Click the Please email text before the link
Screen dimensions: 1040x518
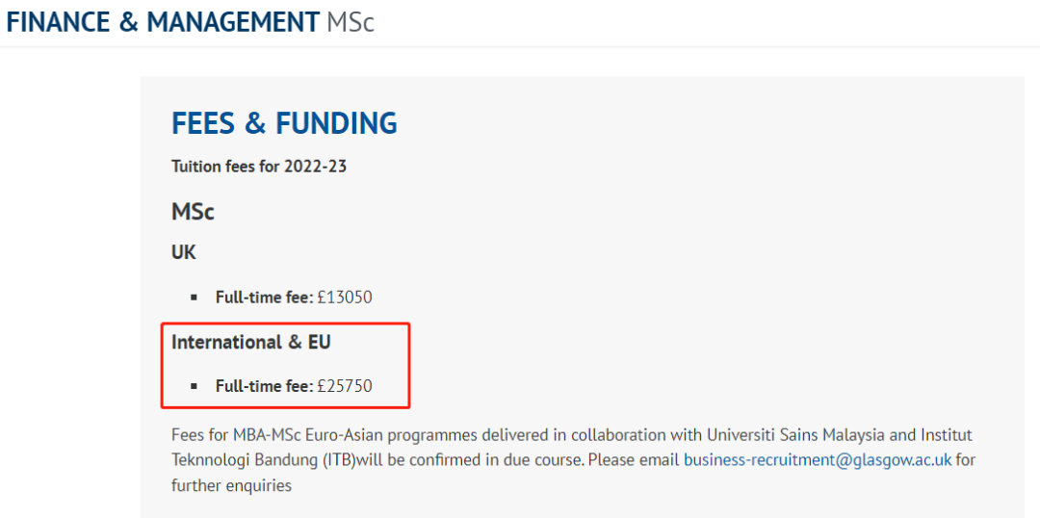633,460
